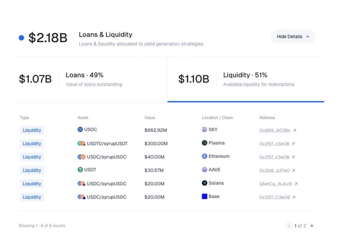Open address 0x257...c3e08 in Ethereum row
337x239 pixels.
[x=274, y=157]
